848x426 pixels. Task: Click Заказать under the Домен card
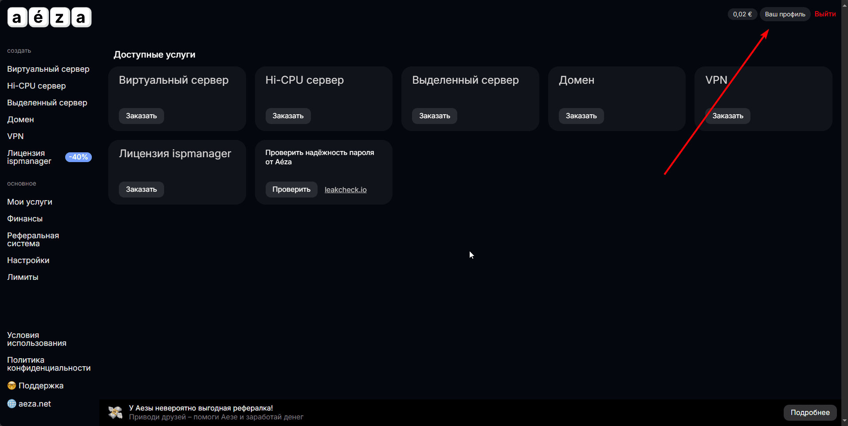[x=581, y=116]
